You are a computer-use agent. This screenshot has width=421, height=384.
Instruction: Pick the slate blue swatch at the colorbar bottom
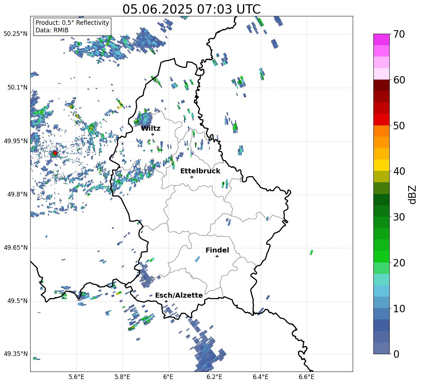(381, 348)
